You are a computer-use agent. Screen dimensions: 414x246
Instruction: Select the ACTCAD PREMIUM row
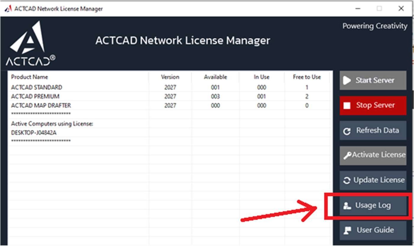pyautogui.click(x=169, y=96)
